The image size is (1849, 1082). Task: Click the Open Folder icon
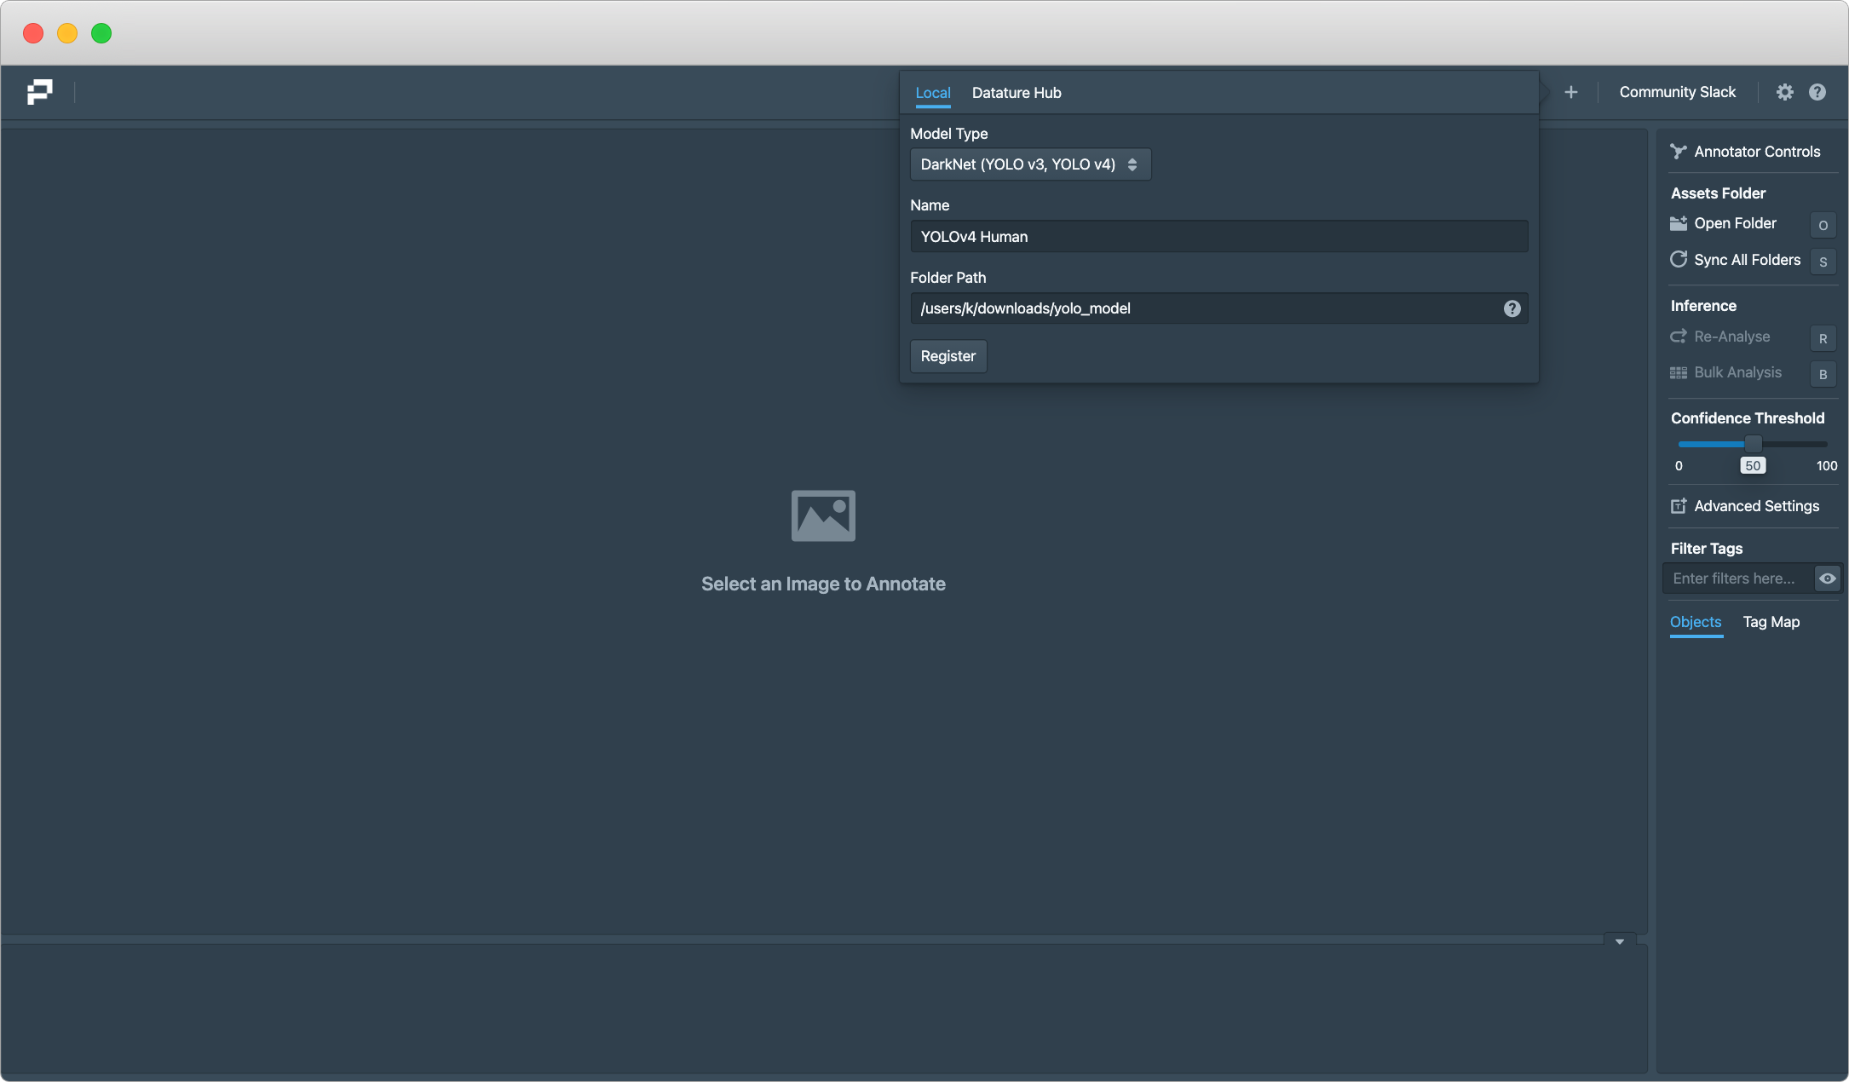1678,223
